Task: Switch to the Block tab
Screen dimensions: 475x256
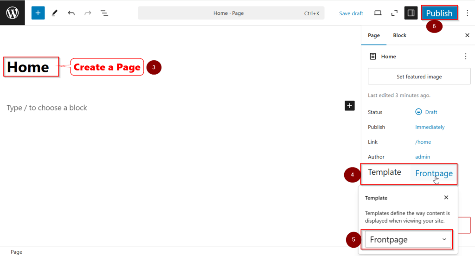Action: point(399,35)
